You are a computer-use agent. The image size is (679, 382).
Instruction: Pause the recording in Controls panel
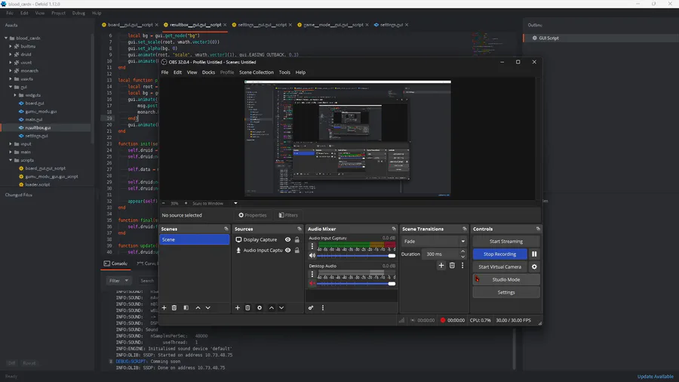point(534,254)
